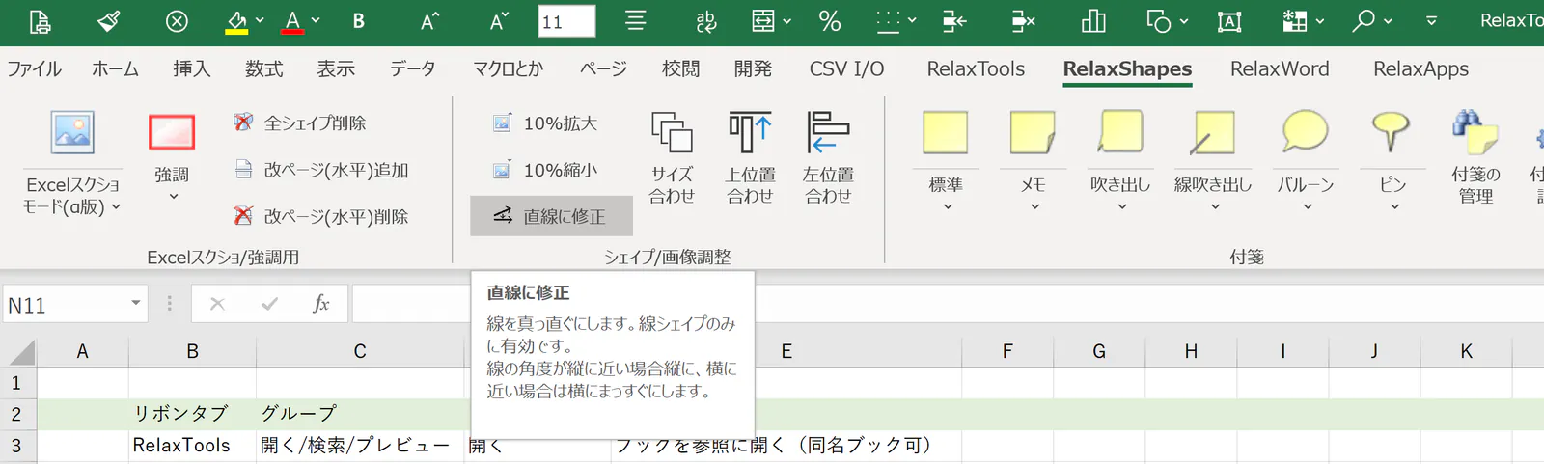The height and width of the screenshot is (464, 1544).
Task: Decrease font size with smaller A icon
Action: [499, 21]
